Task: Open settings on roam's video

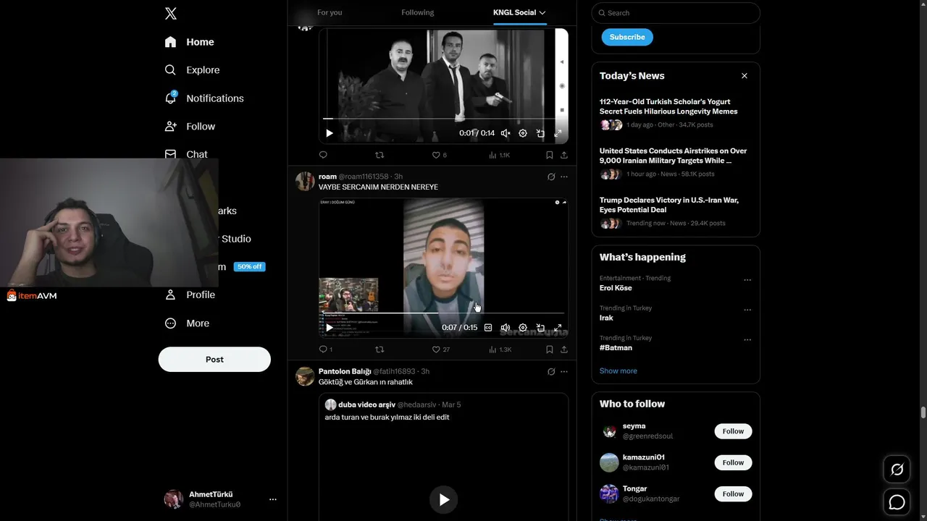Action: coord(523,328)
